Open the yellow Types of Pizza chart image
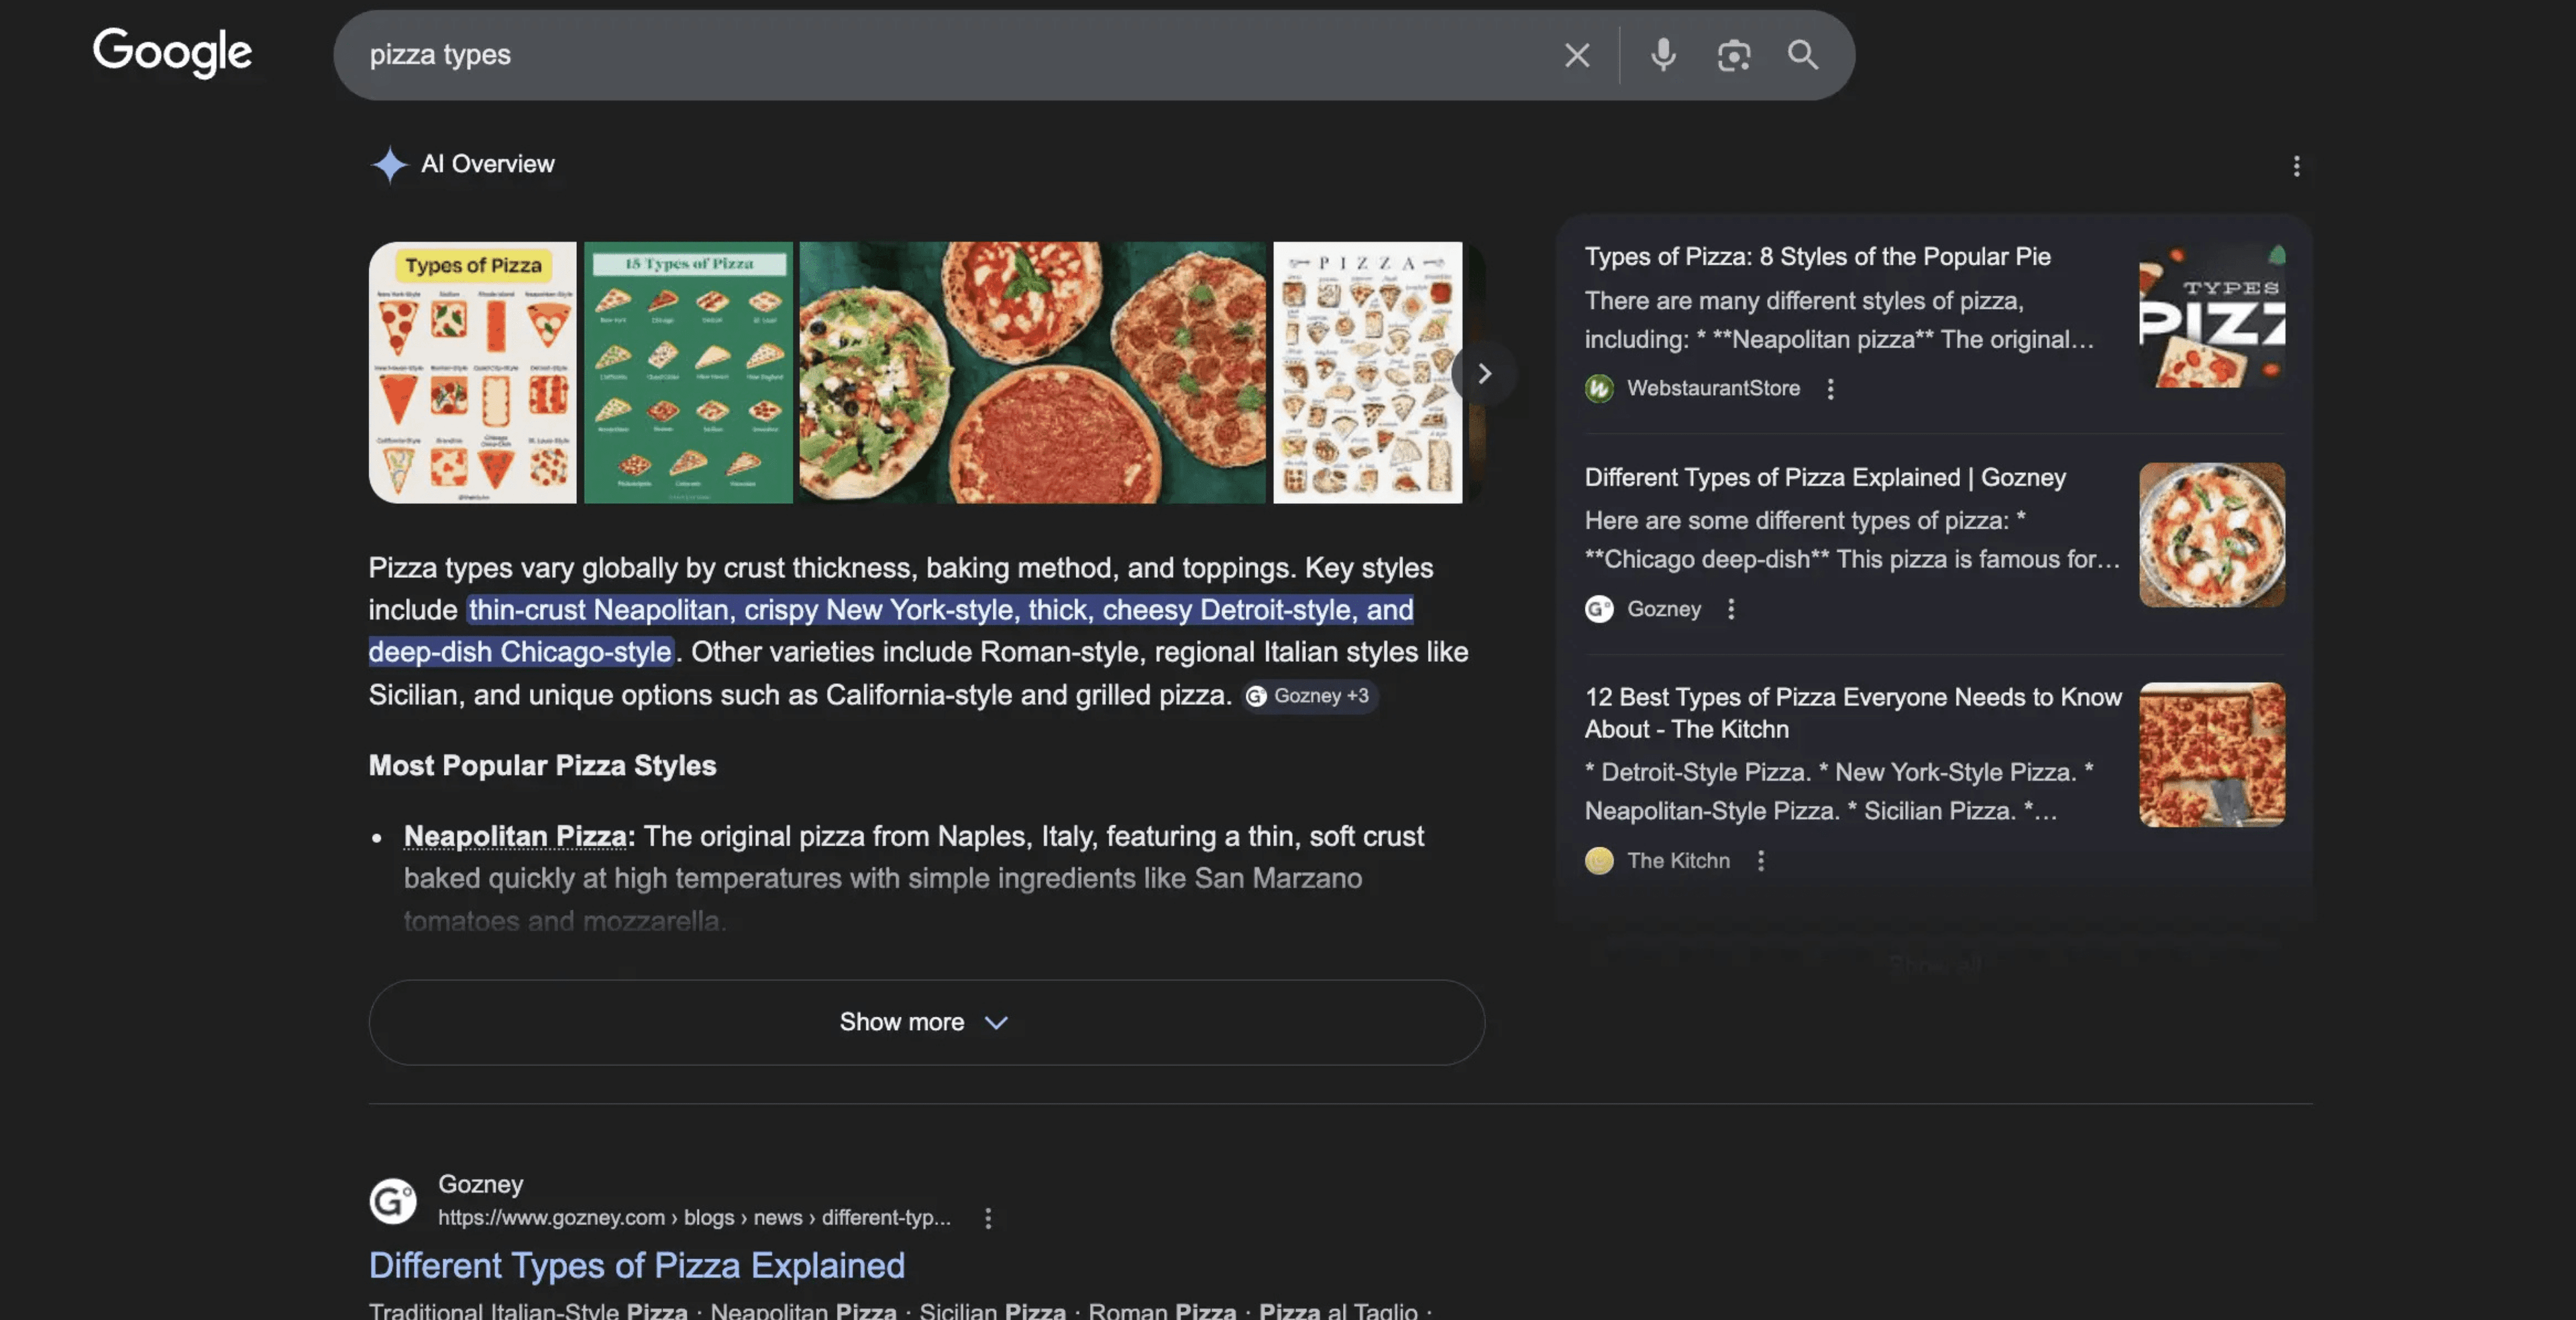2576x1320 pixels. coord(473,372)
